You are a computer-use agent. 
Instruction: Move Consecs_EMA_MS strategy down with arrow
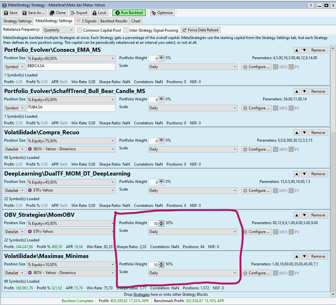point(304,50)
